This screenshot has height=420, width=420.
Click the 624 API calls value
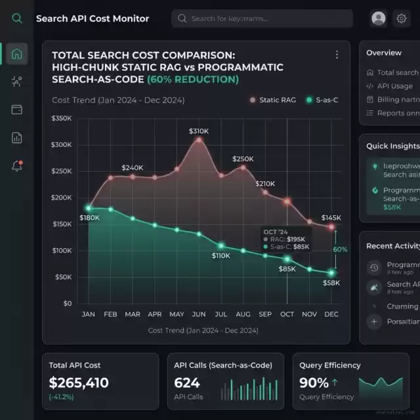click(186, 383)
